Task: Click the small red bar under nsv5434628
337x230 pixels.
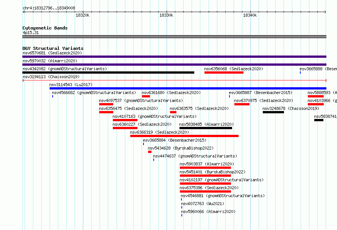Action: pyautogui.click(x=150, y=152)
